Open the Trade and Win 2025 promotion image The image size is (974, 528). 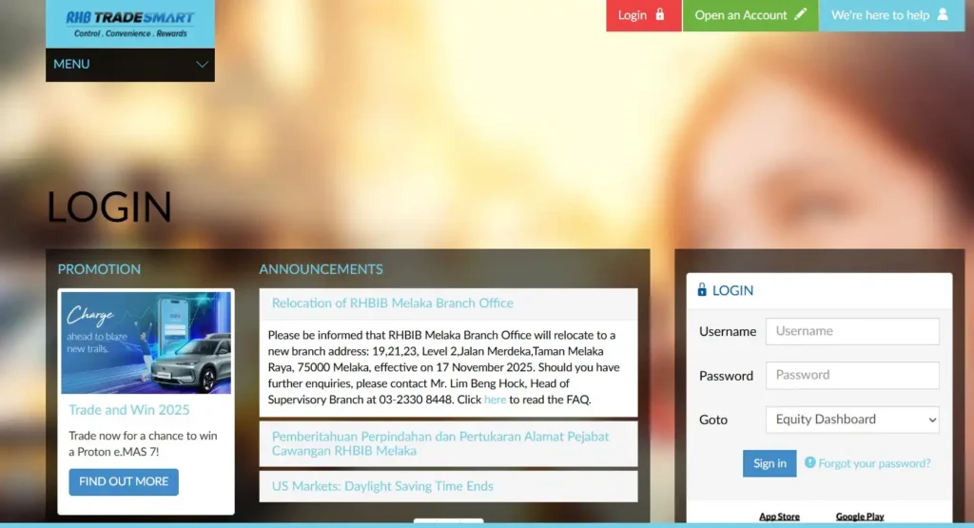click(146, 342)
